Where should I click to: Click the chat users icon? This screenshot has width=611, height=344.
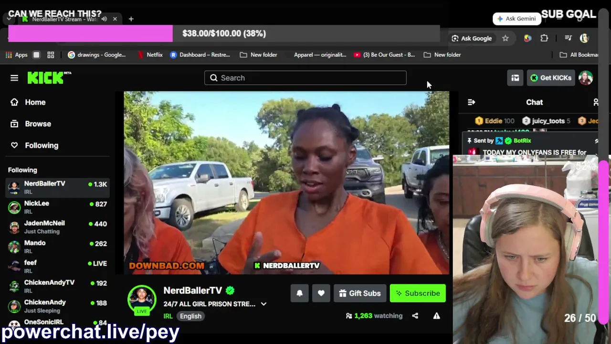click(596, 102)
